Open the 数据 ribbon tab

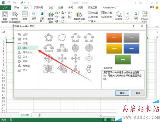pos(61,8)
